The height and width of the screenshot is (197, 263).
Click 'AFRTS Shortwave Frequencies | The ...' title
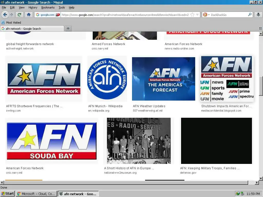(34, 106)
